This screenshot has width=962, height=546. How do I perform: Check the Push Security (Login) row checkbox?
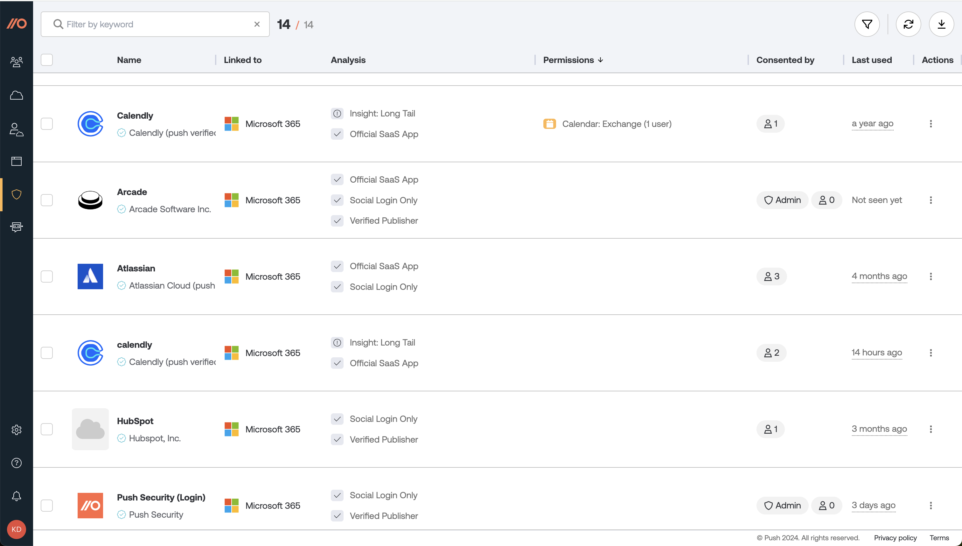[46, 506]
